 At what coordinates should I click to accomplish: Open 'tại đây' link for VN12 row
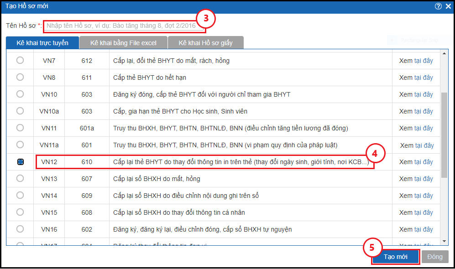tap(424, 162)
